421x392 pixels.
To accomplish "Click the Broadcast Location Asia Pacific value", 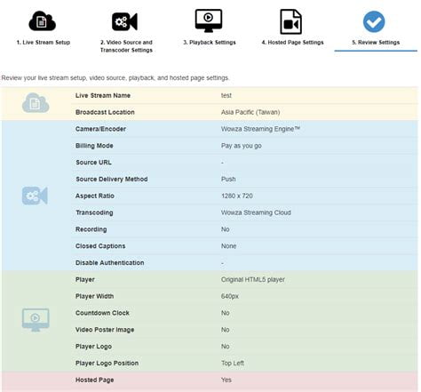I will pyautogui.click(x=250, y=112).
